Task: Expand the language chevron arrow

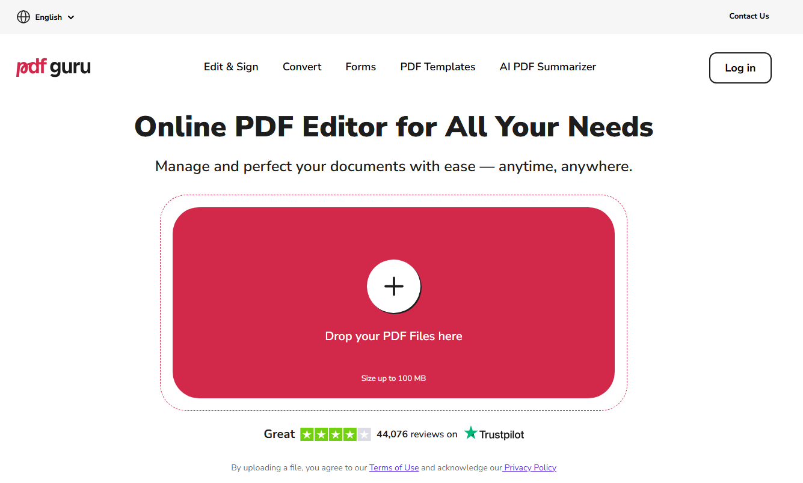Action: [x=71, y=17]
